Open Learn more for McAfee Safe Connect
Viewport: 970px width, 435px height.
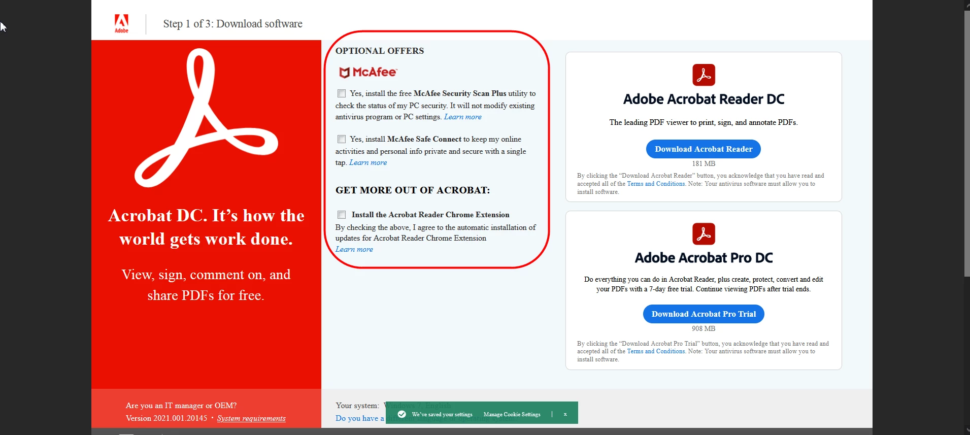coord(368,162)
